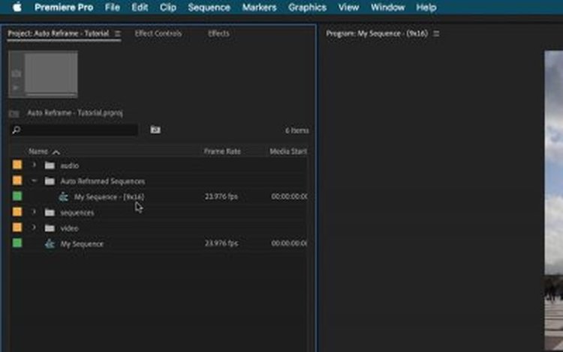Image resolution: width=563 pixels, height=352 pixels.
Task: Click the clip preview thumbnail
Action: click(x=51, y=74)
